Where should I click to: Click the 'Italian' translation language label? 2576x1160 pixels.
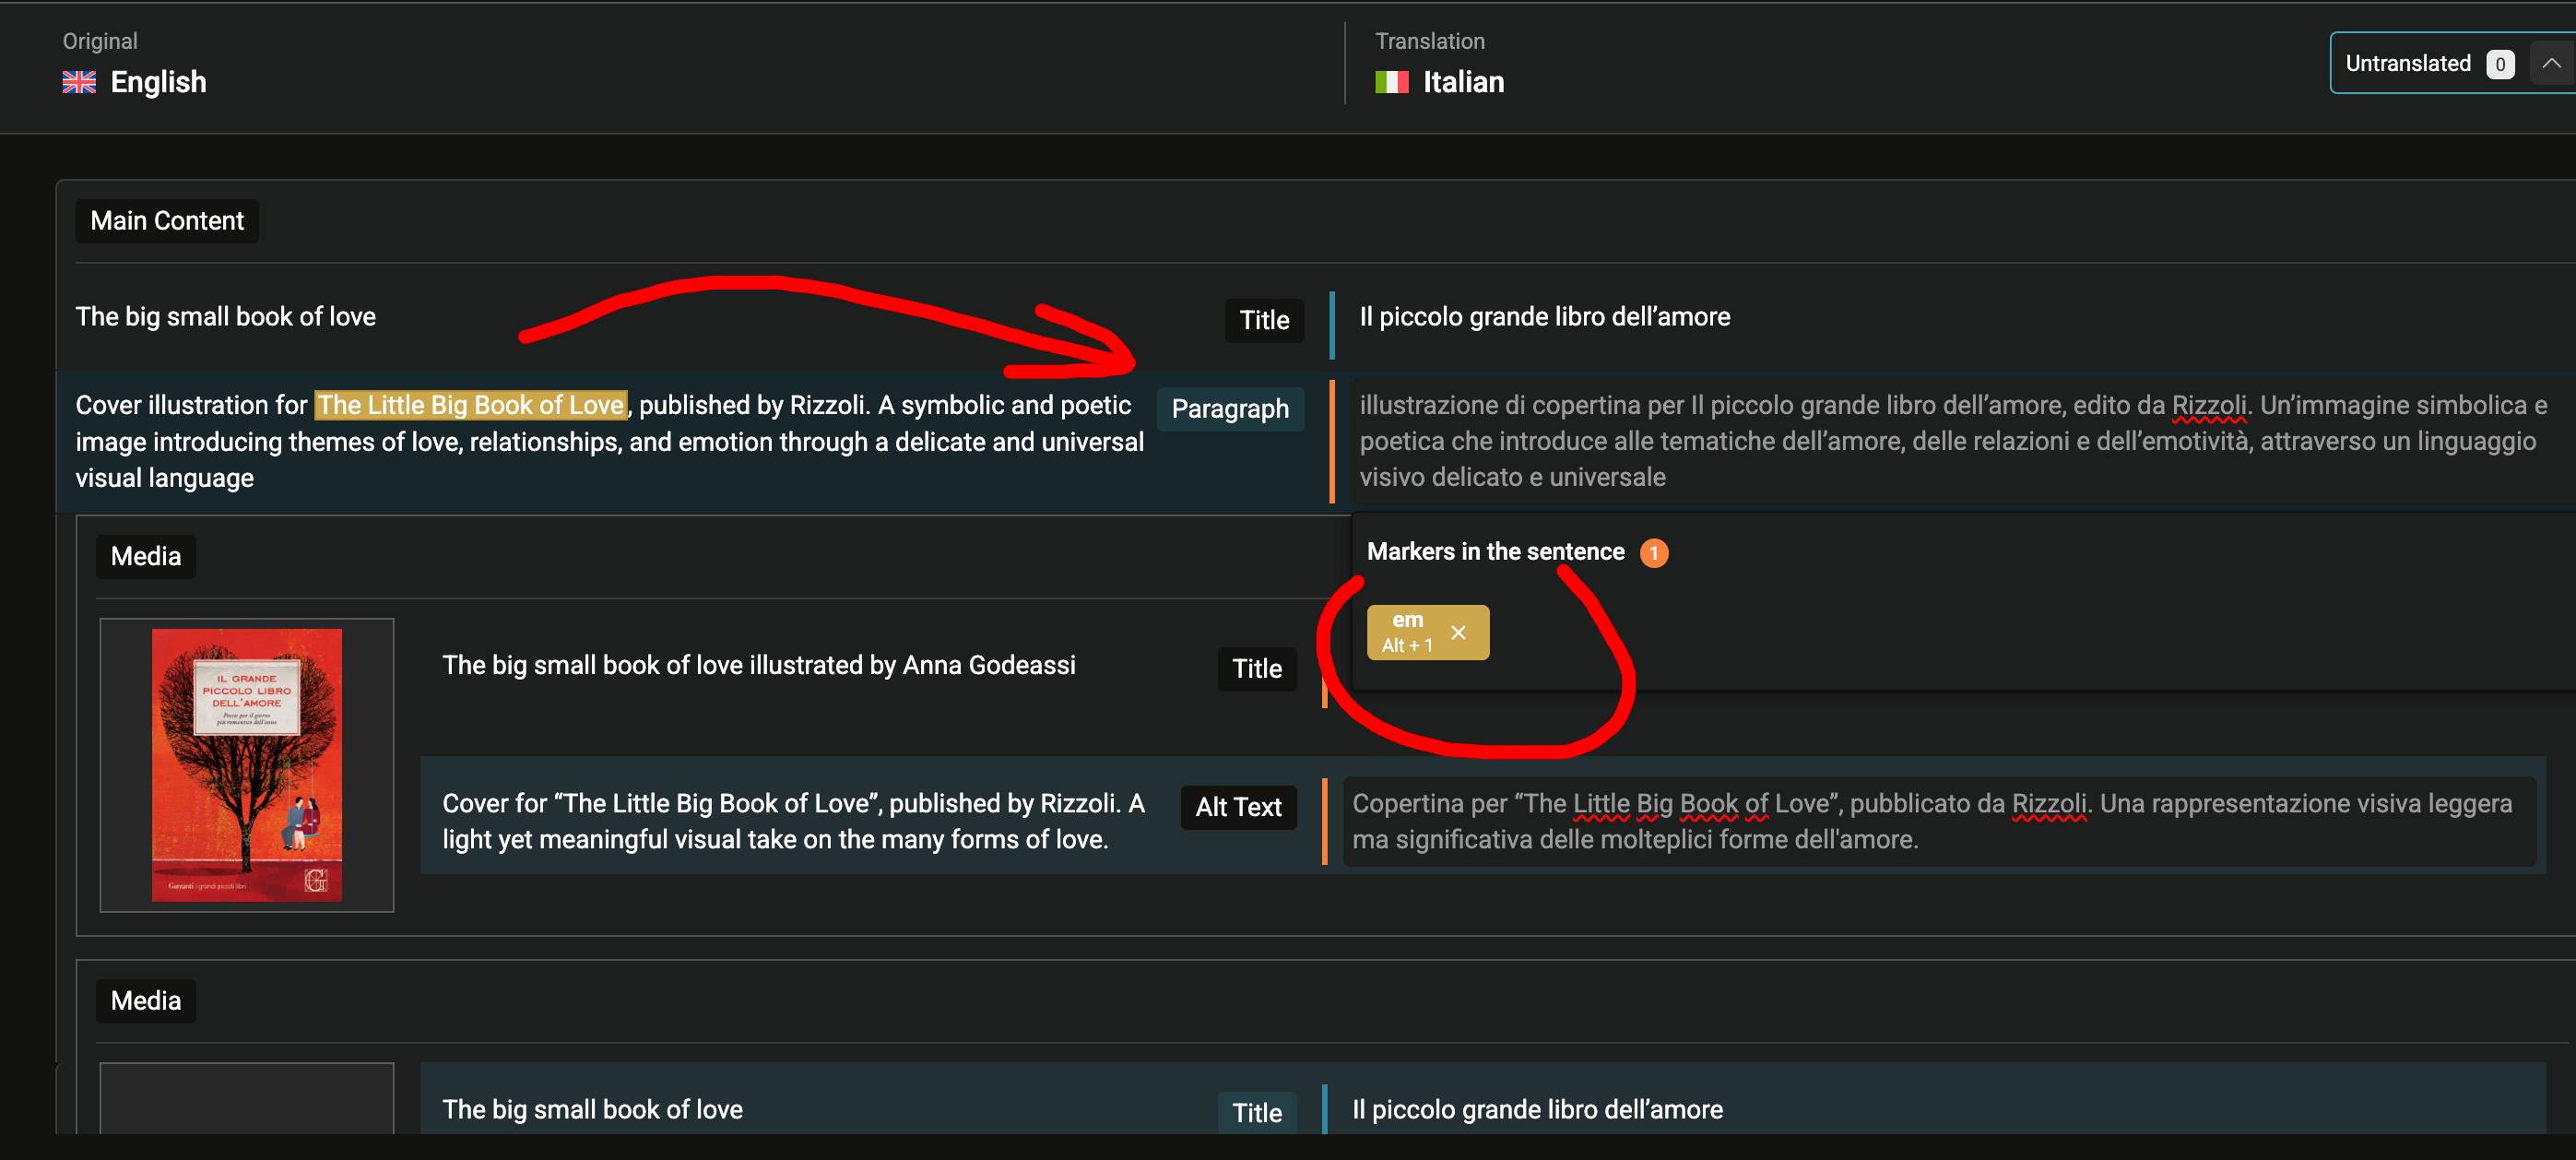tap(1463, 82)
